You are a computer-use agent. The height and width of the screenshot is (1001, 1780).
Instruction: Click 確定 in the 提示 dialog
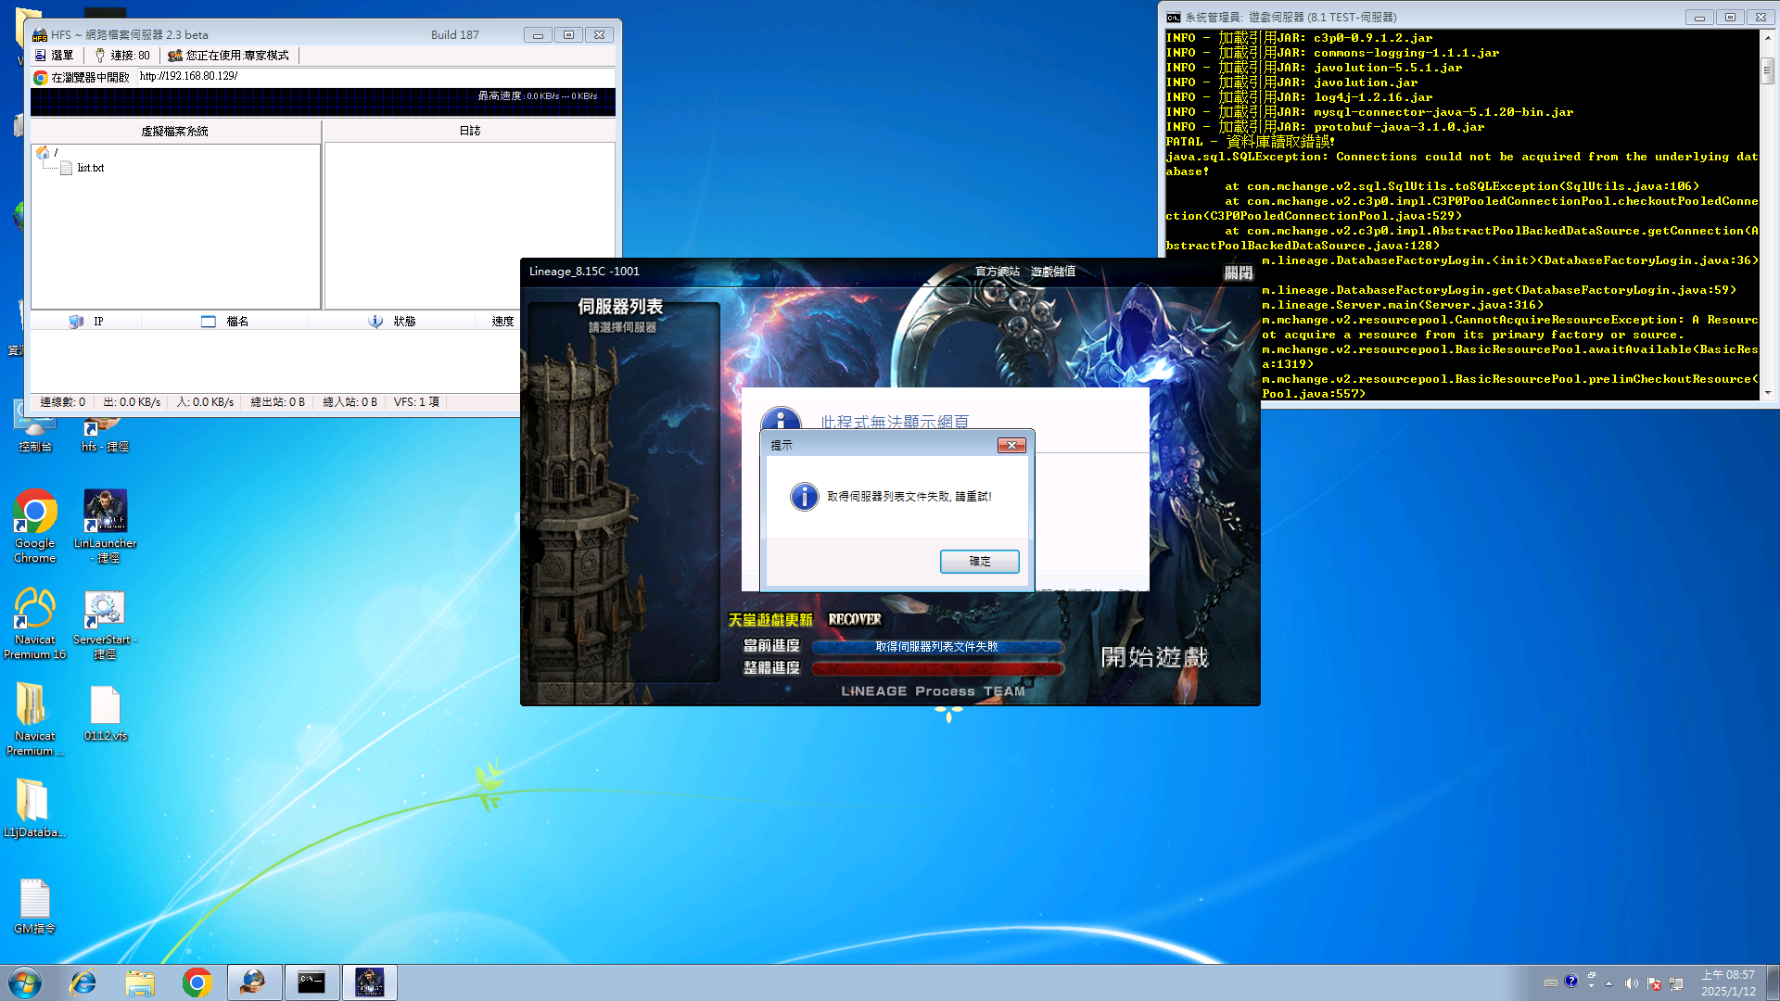coord(980,562)
